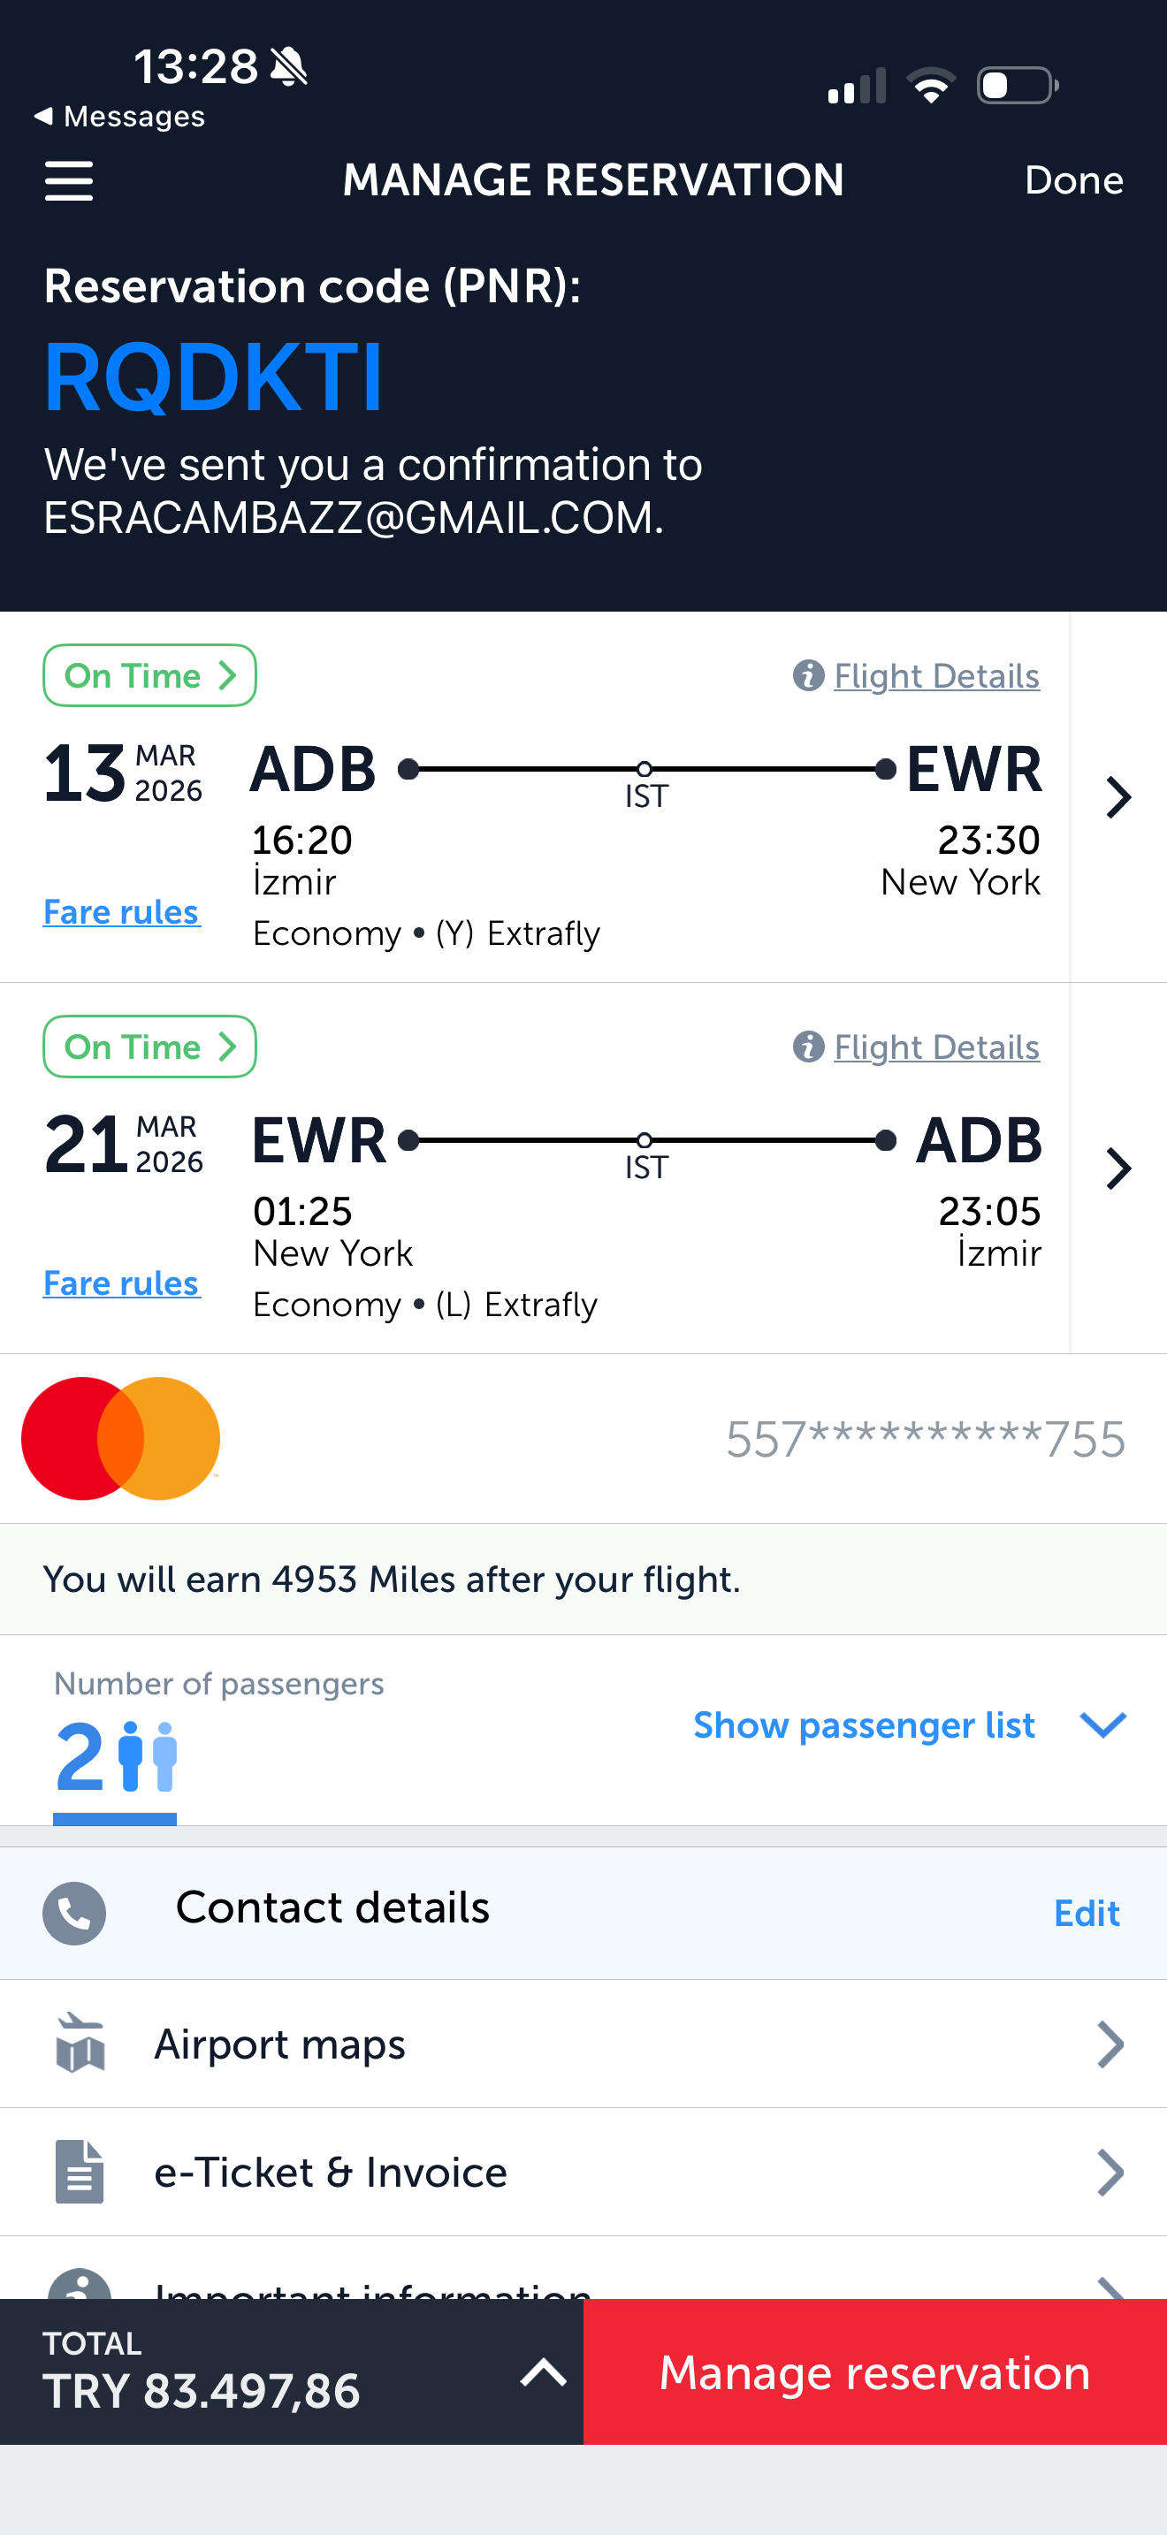Viewport: 1167px width, 2535px height.
Task: Open the hamburger menu icon
Action: pos(69,181)
